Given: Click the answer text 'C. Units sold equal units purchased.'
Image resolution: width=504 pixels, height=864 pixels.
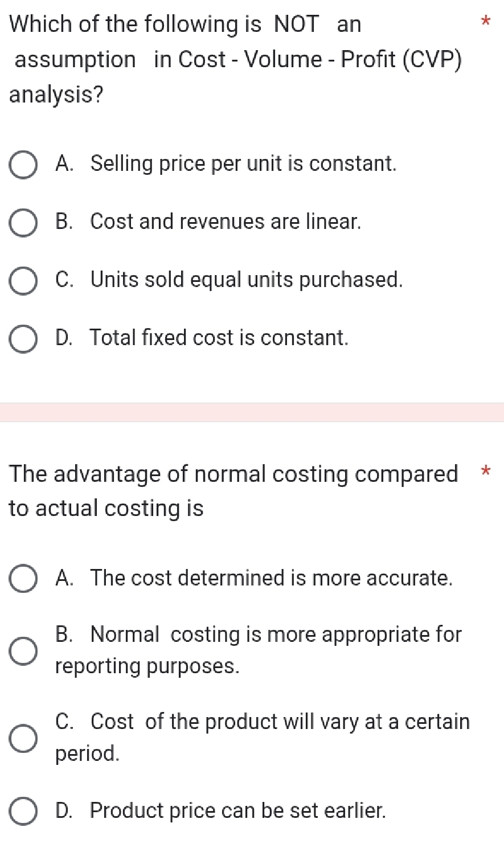Looking at the screenshot, I should click(x=230, y=280).
